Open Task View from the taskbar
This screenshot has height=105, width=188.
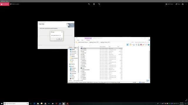click(x=31, y=104)
